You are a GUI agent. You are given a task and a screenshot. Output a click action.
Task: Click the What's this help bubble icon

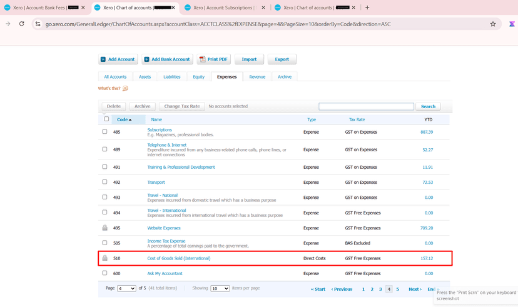coord(125,89)
